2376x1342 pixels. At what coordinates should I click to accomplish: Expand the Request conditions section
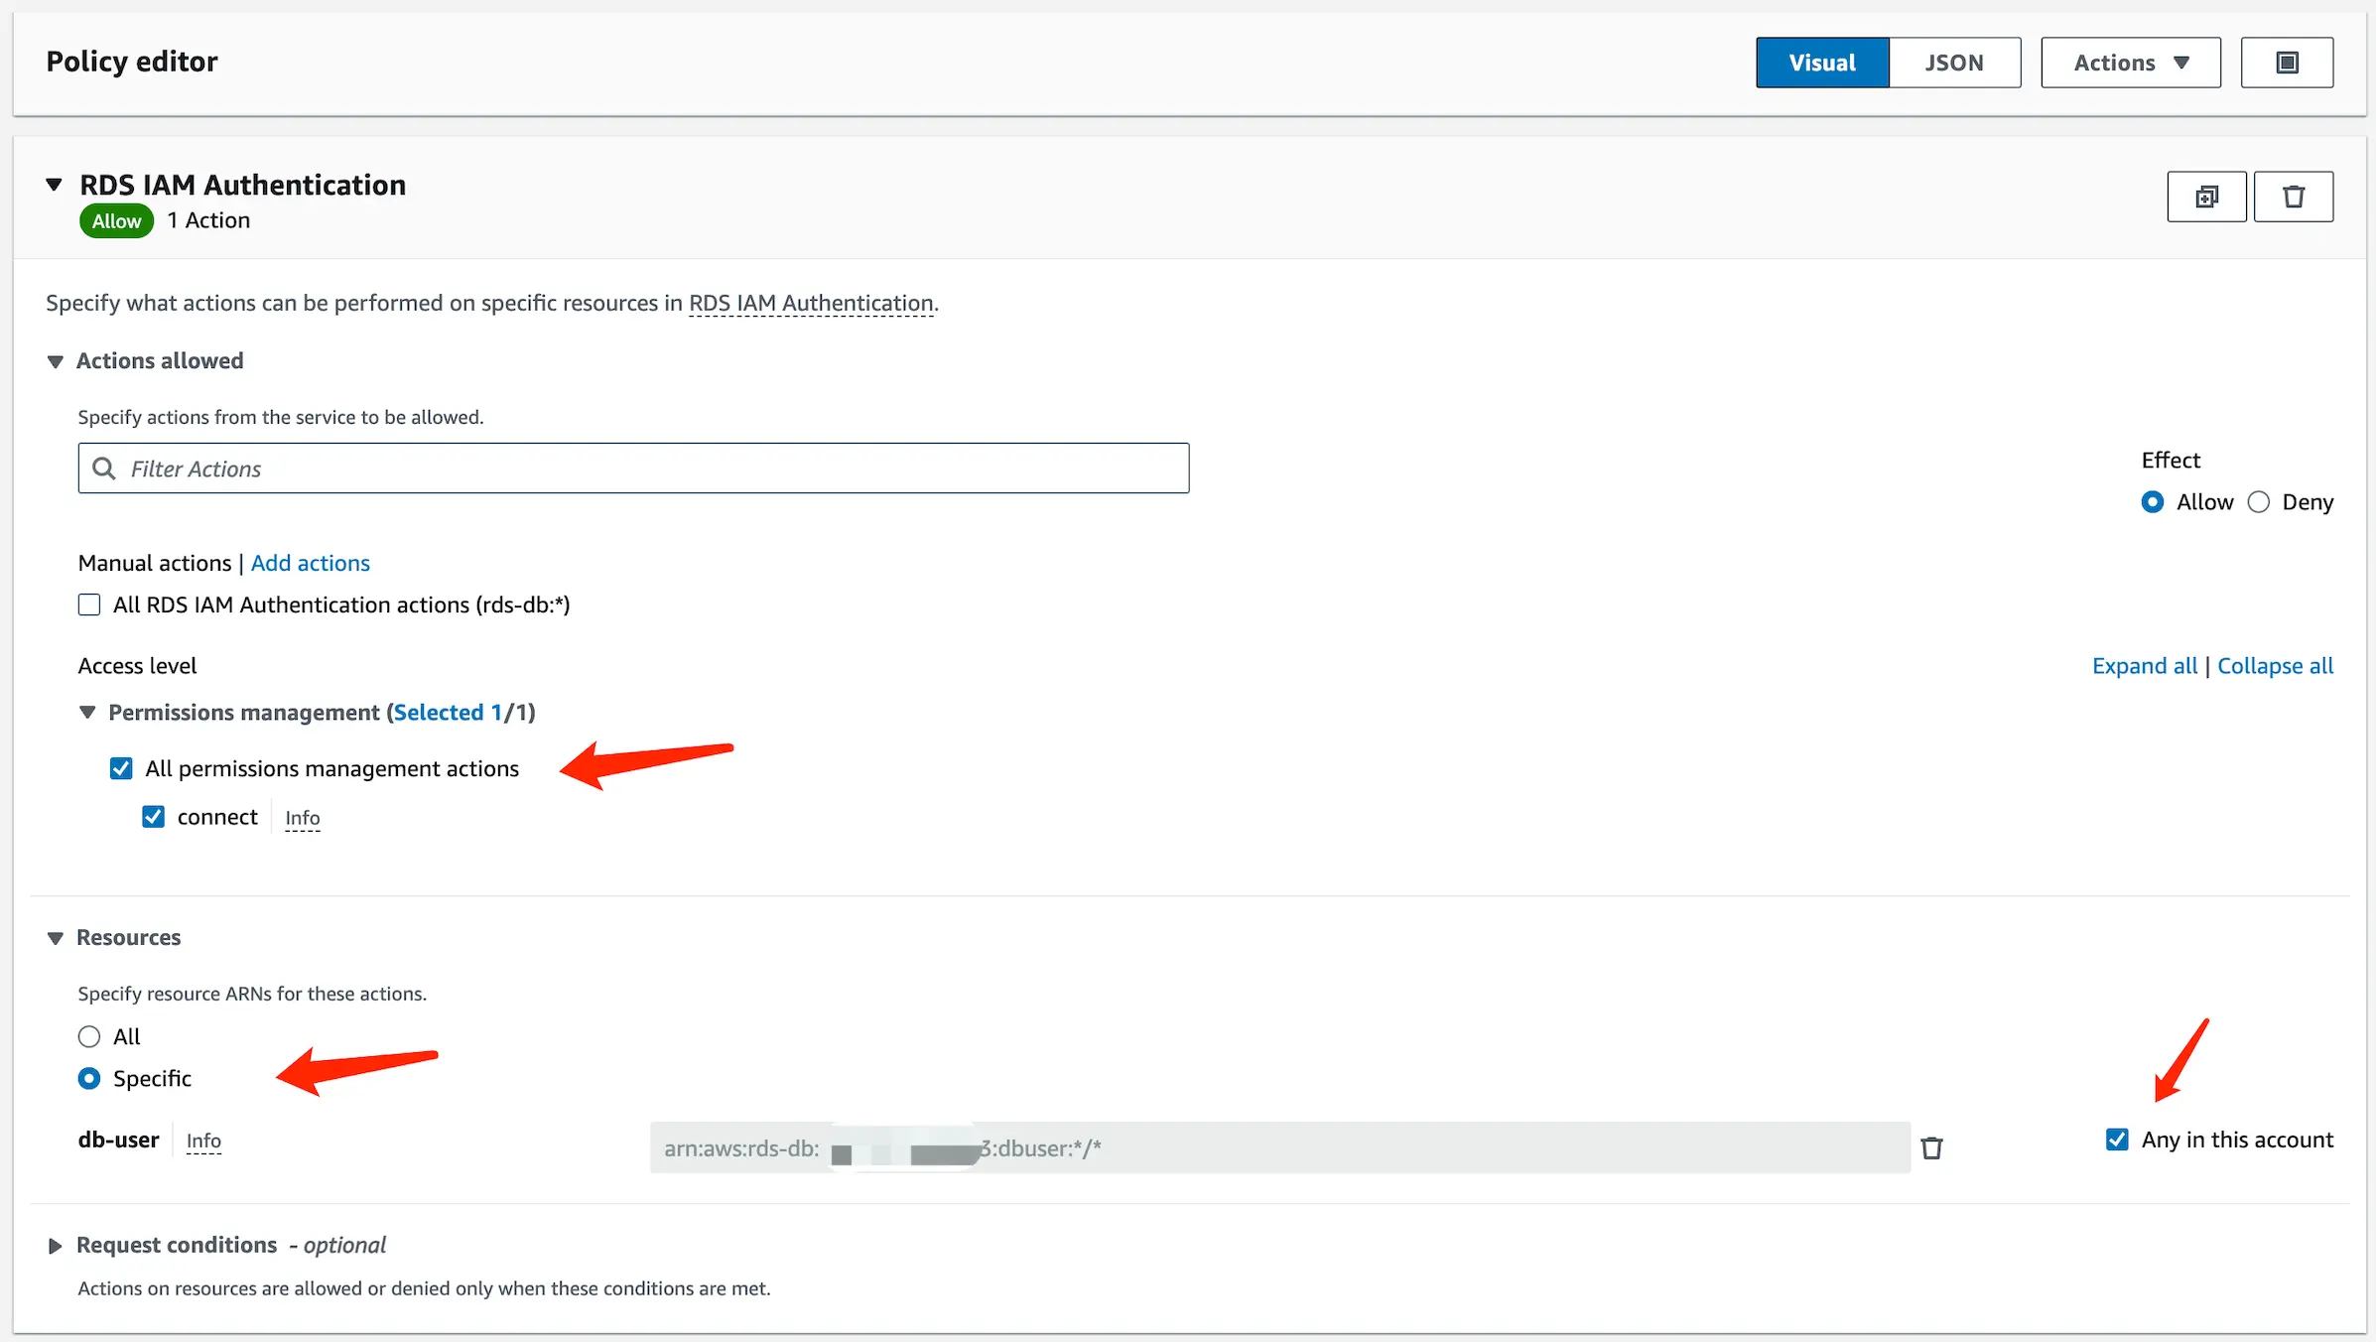point(55,1246)
